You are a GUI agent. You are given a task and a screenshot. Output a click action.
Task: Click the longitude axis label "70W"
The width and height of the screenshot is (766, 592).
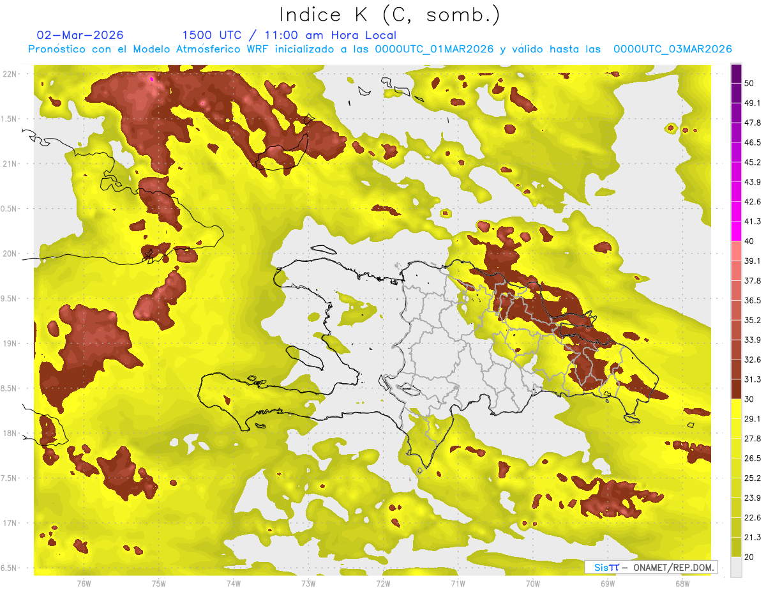pos(532,584)
